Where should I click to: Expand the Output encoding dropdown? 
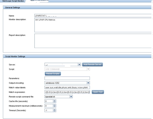[88, 83]
